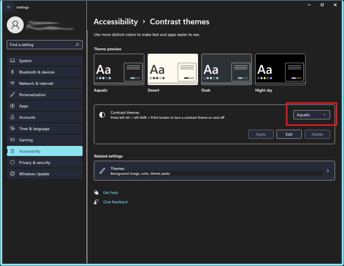Click the Gaming controller icon
The width and height of the screenshot is (344, 266).
coord(13,140)
